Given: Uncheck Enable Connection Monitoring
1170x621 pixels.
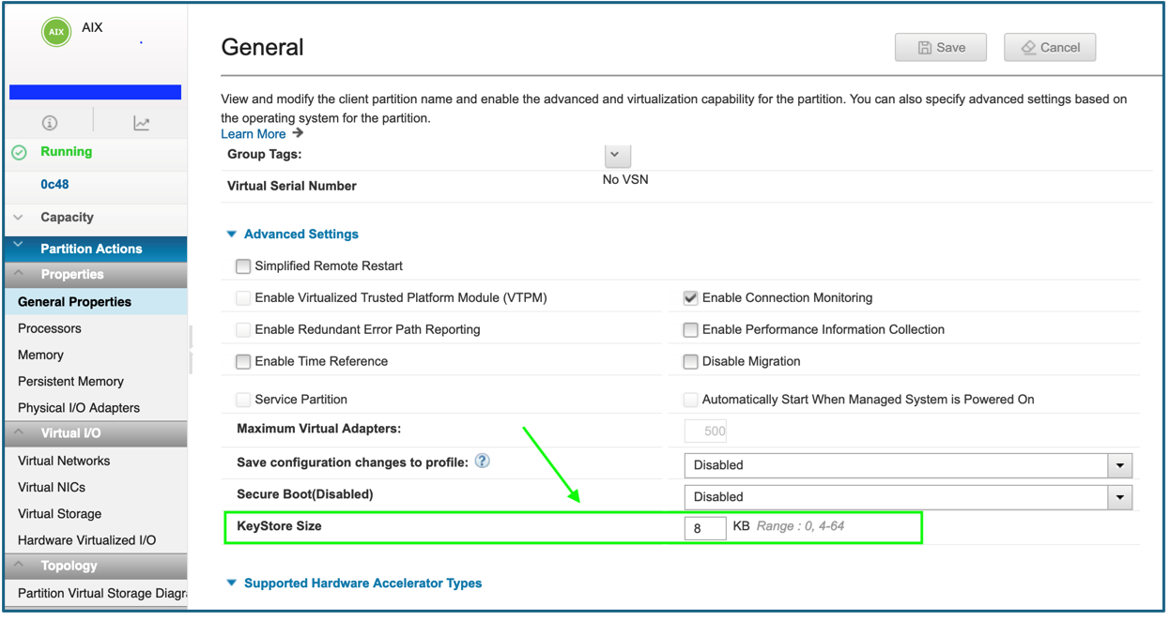Looking at the screenshot, I should pos(691,299).
